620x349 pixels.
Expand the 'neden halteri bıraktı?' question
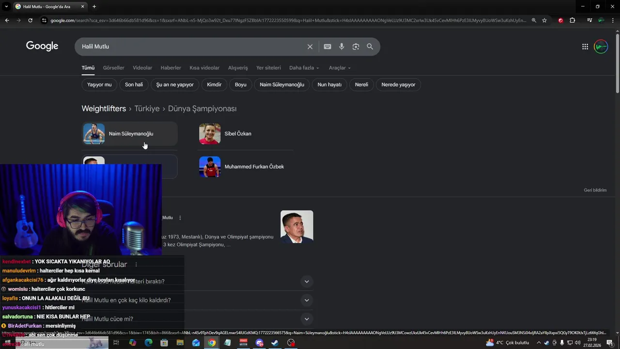[306, 282]
